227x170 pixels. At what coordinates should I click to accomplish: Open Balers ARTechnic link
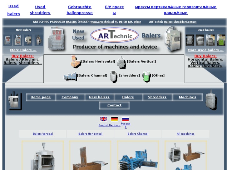(22, 59)
